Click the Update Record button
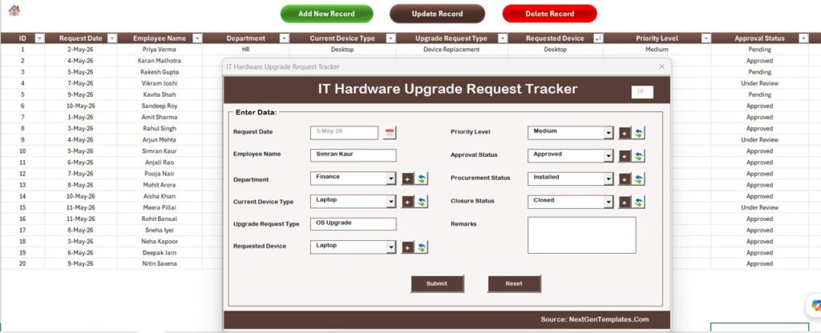The image size is (821, 333). click(437, 14)
